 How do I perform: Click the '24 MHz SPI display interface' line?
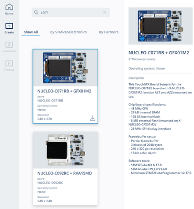click(x=150, y=129)
